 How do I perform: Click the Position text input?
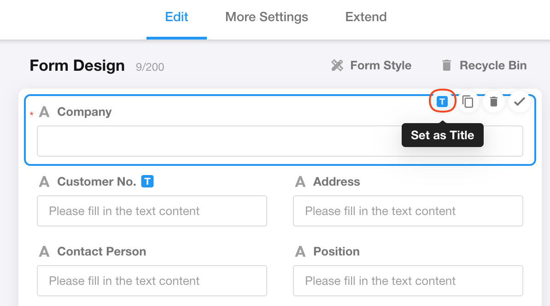click(x=408, y=281)
